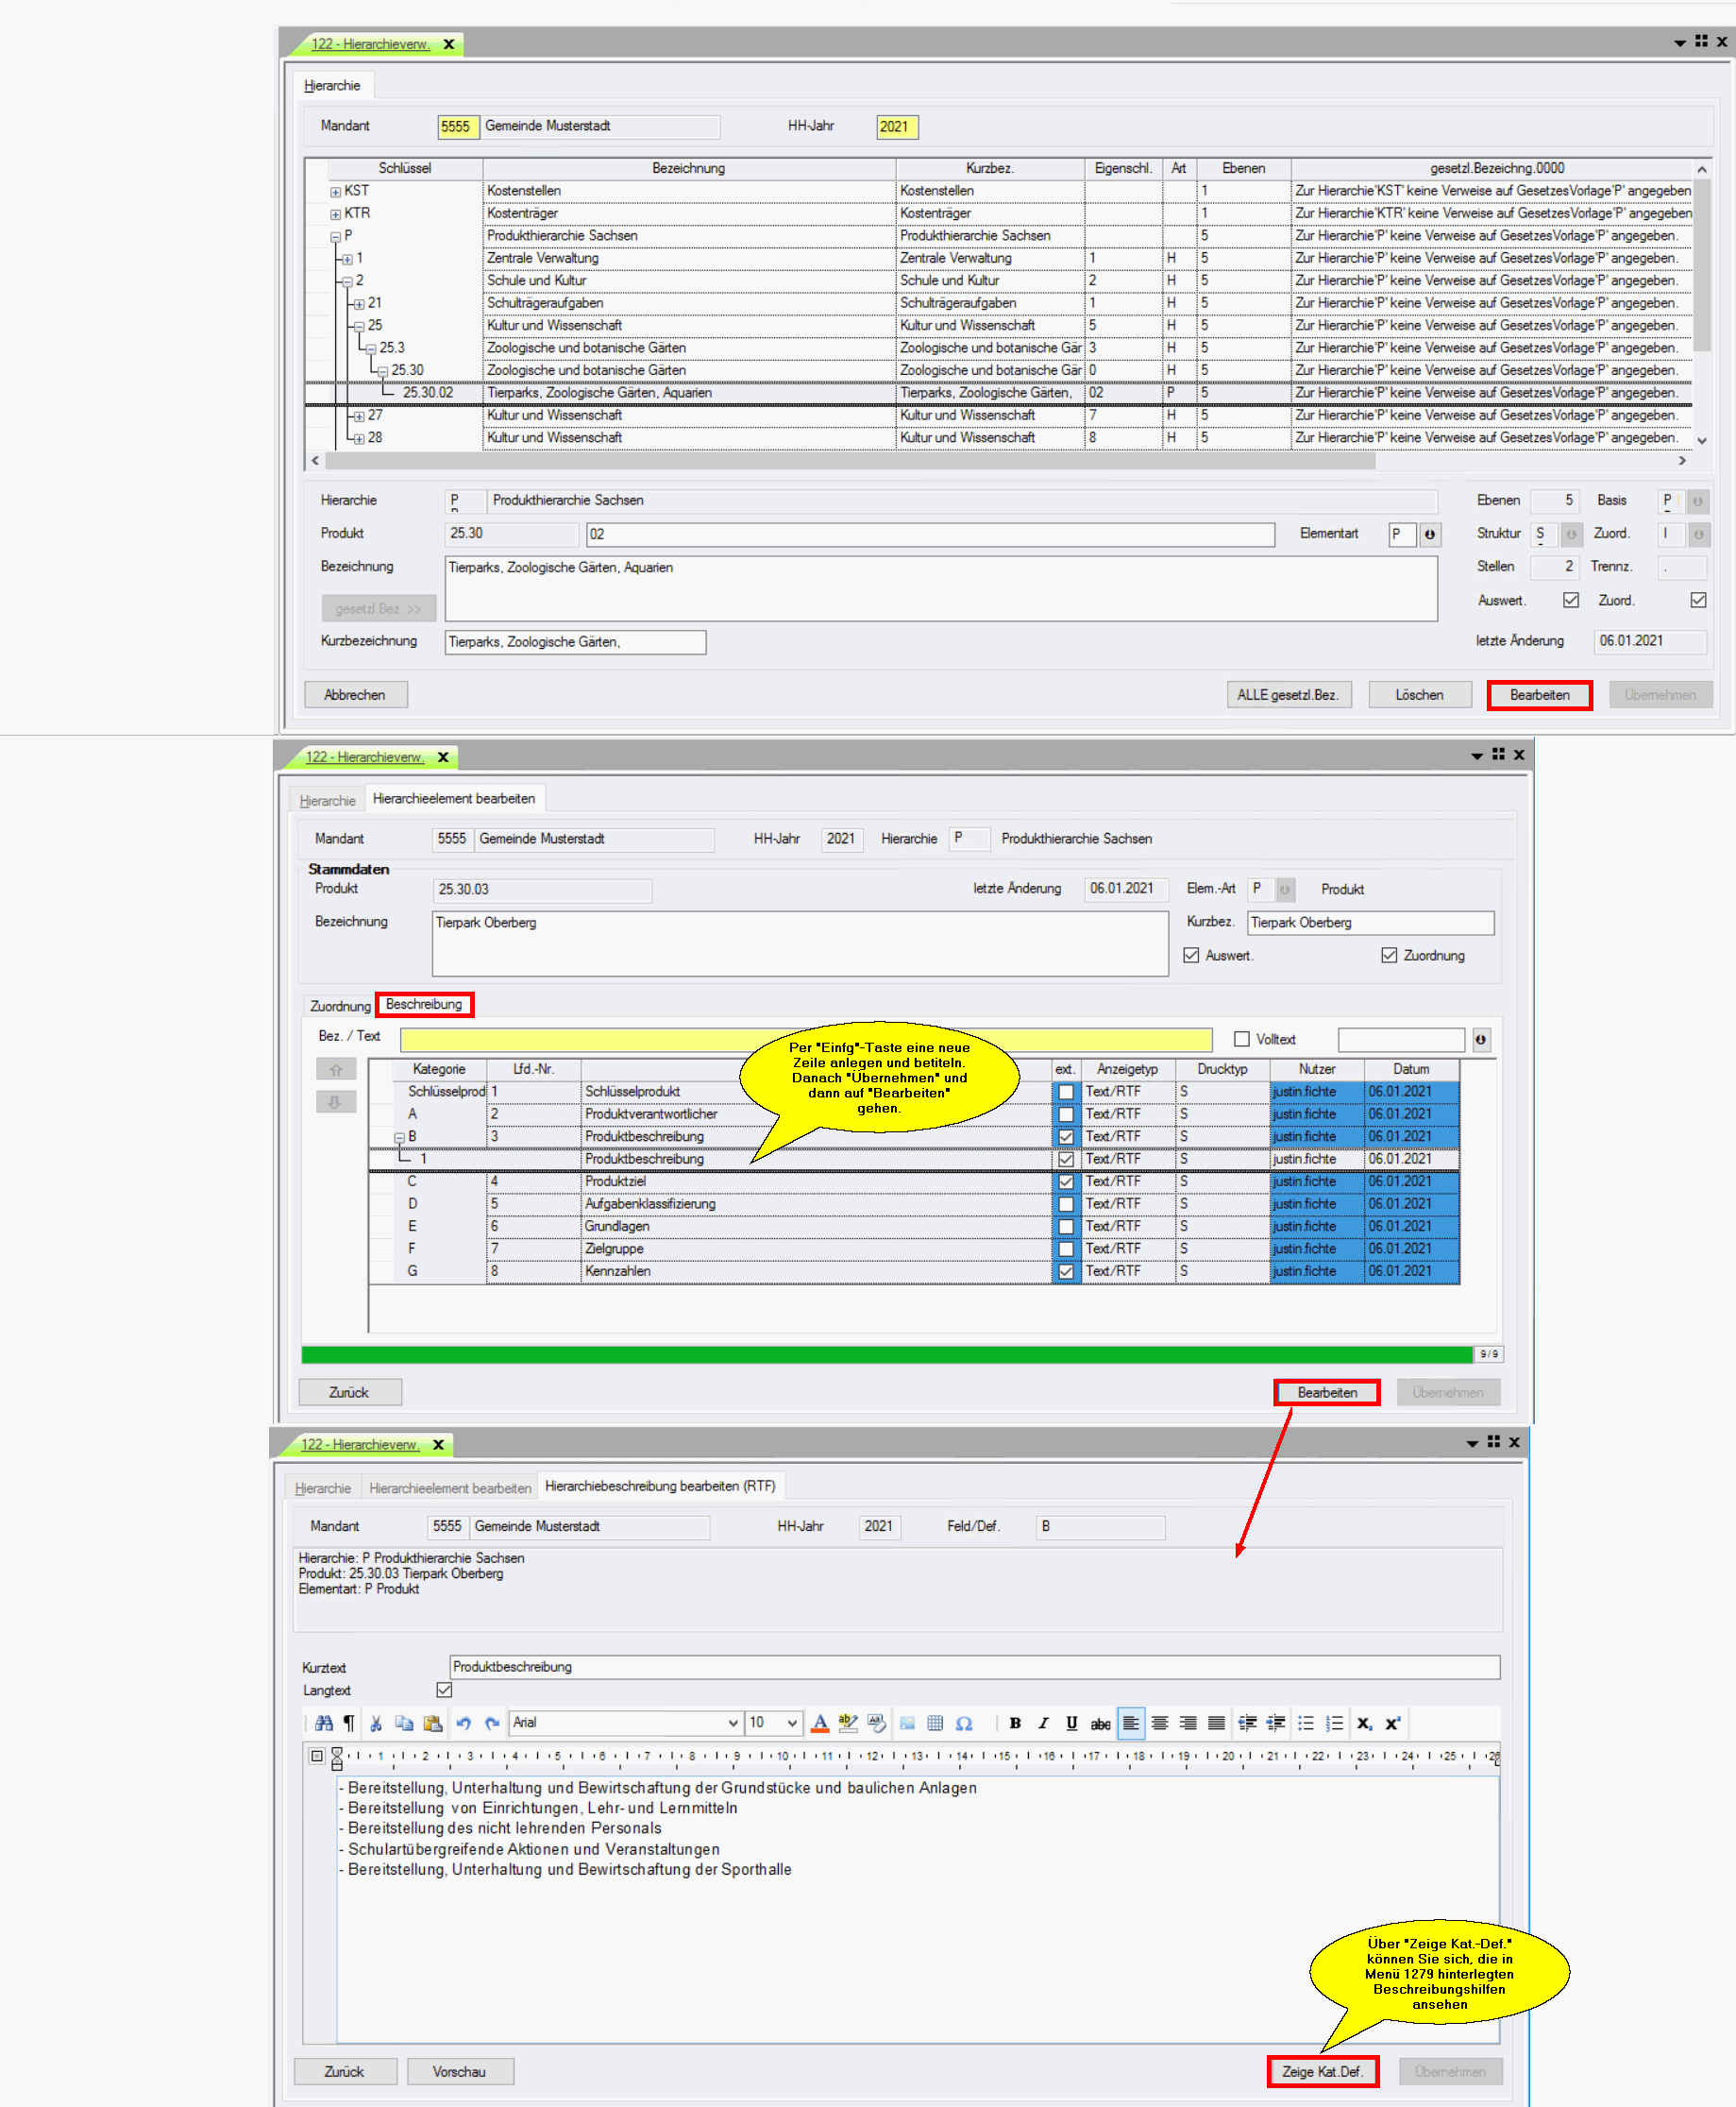Open the font size 10 dropdown
The width and height of the screenshot is (1736, 2107).
click(792, 1723)
